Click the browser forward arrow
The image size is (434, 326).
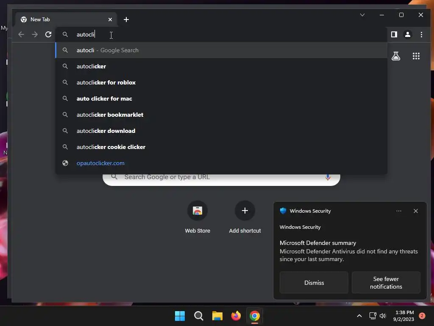(x=35, y=34)
